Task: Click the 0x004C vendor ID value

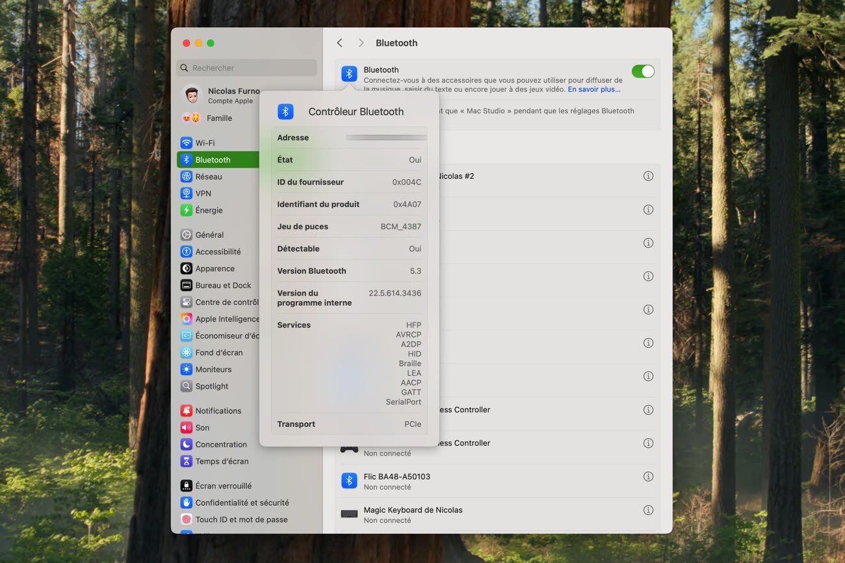Action: click(x=407, y=183)
